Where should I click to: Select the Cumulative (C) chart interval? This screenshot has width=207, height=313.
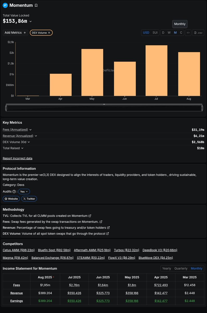[x=181, y=33]
